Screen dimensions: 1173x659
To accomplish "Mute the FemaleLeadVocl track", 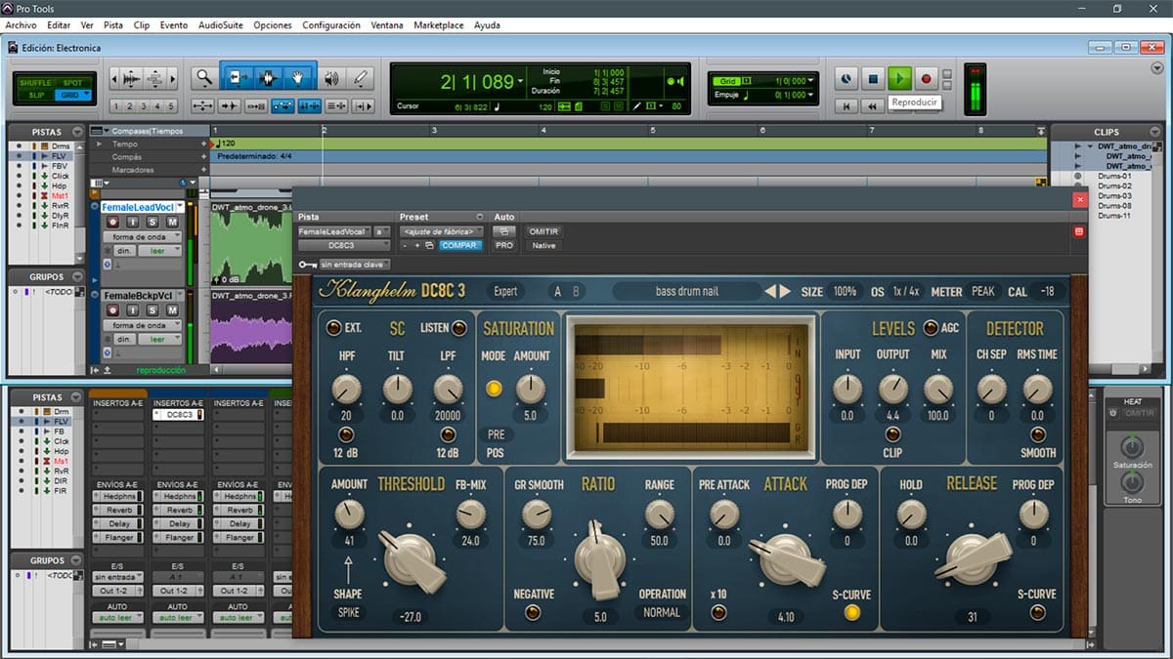I will [172, 223].
